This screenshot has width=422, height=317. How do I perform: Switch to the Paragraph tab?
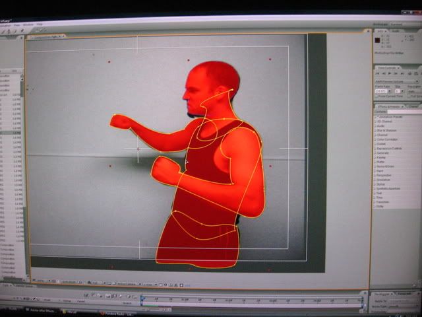pyautogui.click(x=404, y=293)
